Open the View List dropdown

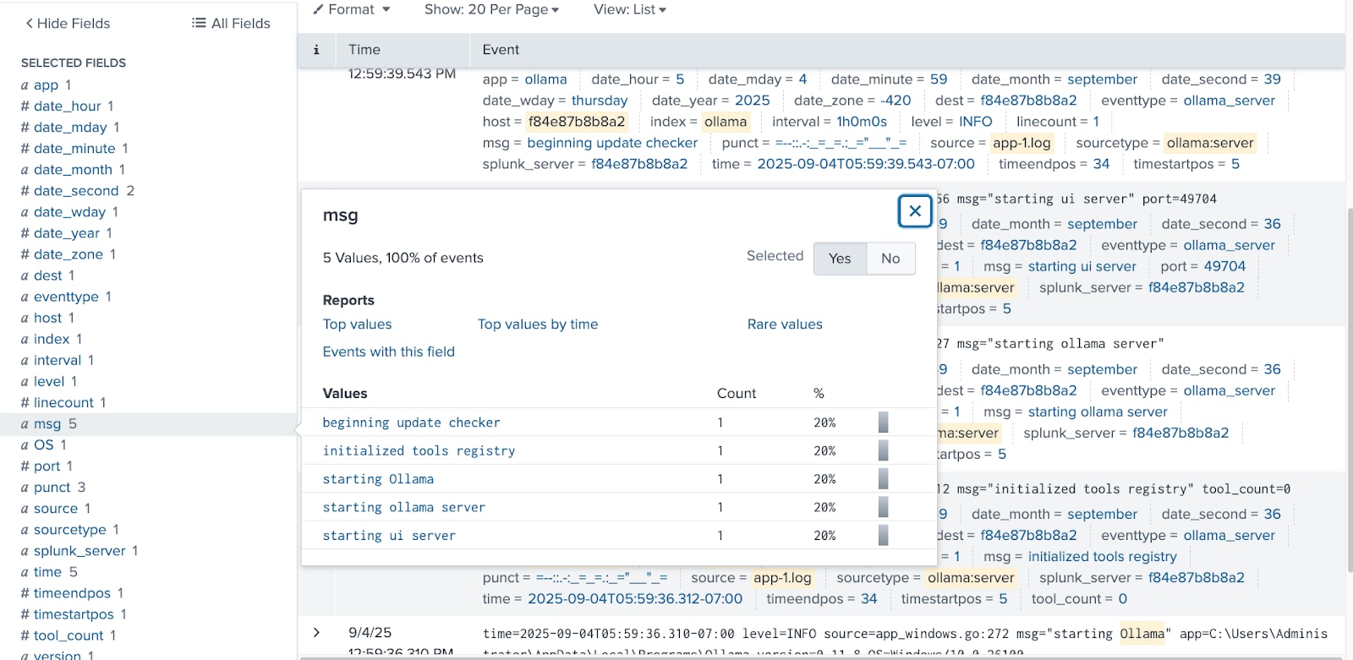point(629,9)
